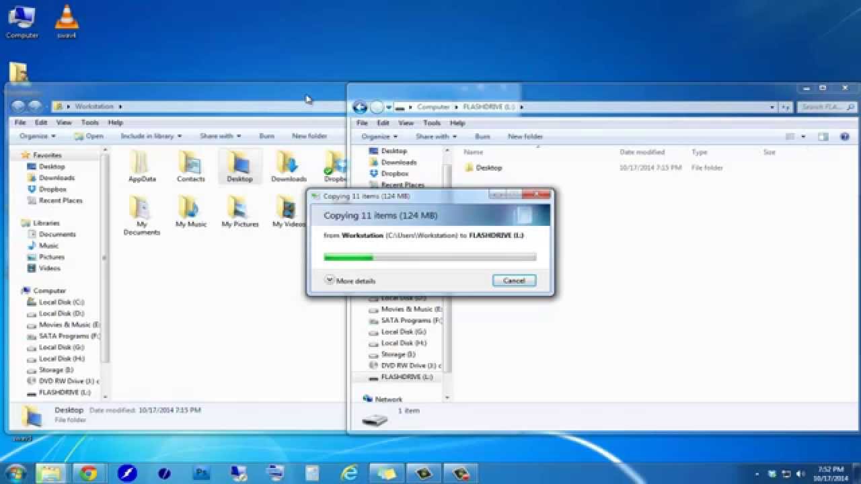Open View menu in FLASHDRIVE window
This screenshot has height=484, width=861.
pyautogui.click(x=406, y=123)
